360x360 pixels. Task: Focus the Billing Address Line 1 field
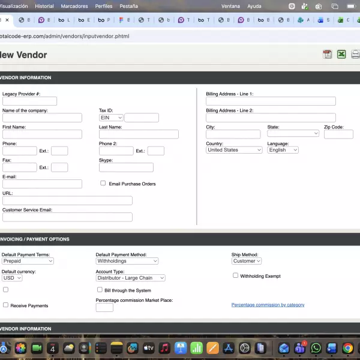coord(271,101)
